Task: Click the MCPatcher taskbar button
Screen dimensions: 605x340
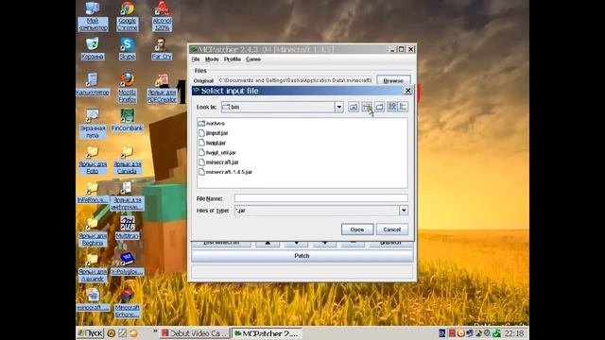Action: coord(267,333)
